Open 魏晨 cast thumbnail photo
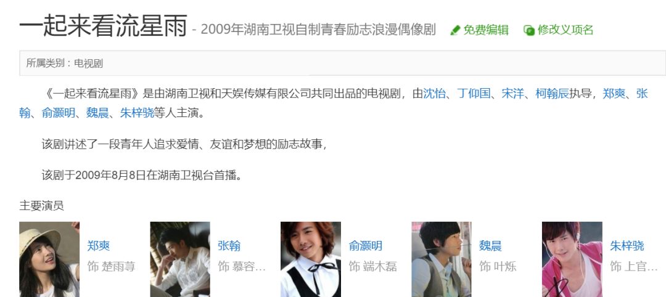 pos(442,259)
